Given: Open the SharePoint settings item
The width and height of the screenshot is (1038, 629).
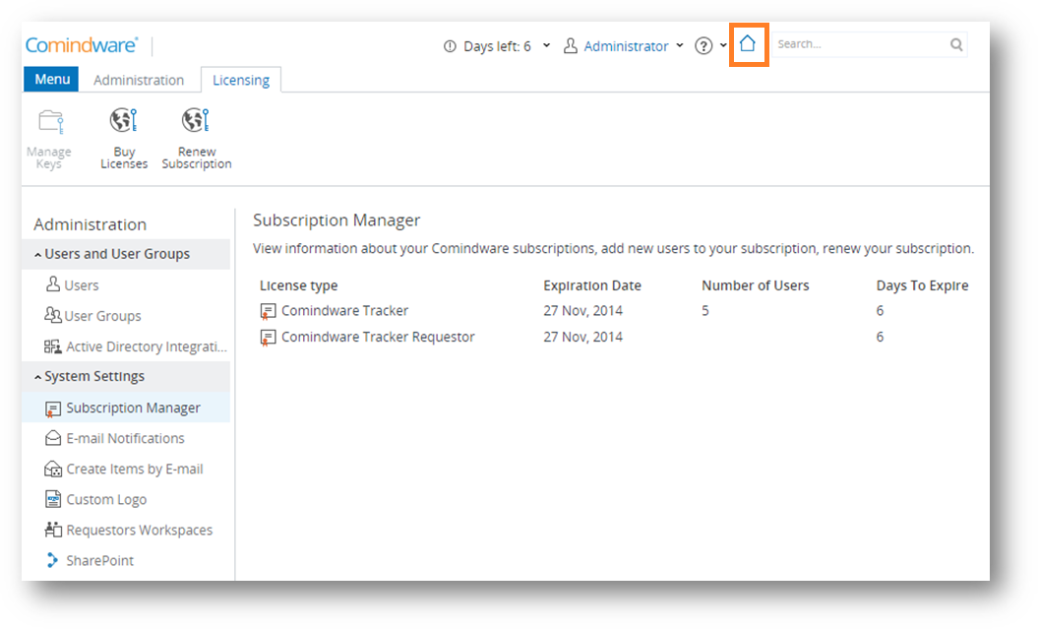Looking at the screenshot, I should click(x=99, y=561).
